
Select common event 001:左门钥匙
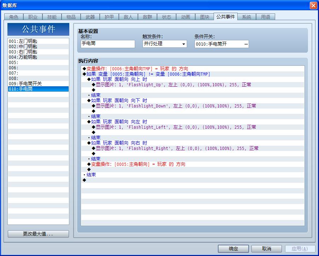39,41
